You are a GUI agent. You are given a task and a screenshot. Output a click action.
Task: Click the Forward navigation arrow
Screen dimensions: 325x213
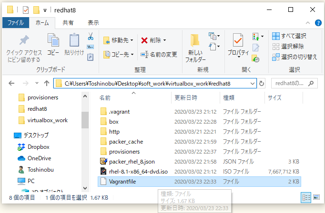pos(25,83)
